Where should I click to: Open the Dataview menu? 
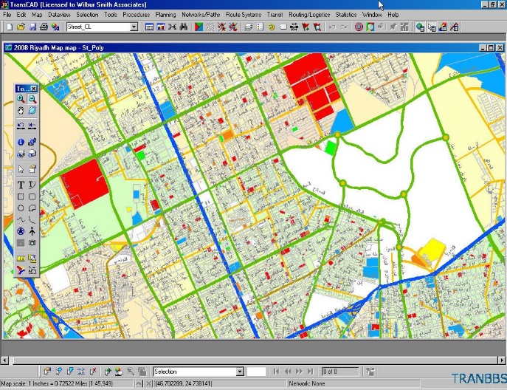click(59, 14)
